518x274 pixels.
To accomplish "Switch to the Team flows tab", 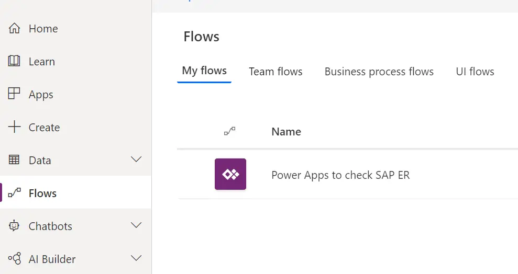I will pyautogui.click(x=275, y=72).
